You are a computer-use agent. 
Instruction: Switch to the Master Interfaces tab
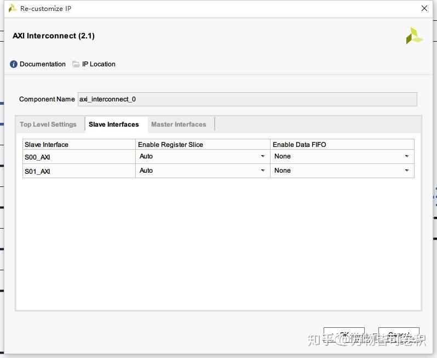(x=179, y=124)
